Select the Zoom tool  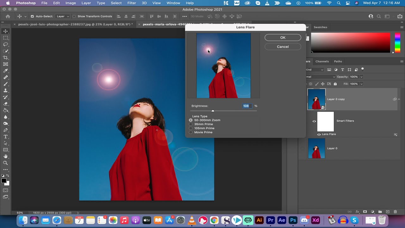click(x=5, y=163)
